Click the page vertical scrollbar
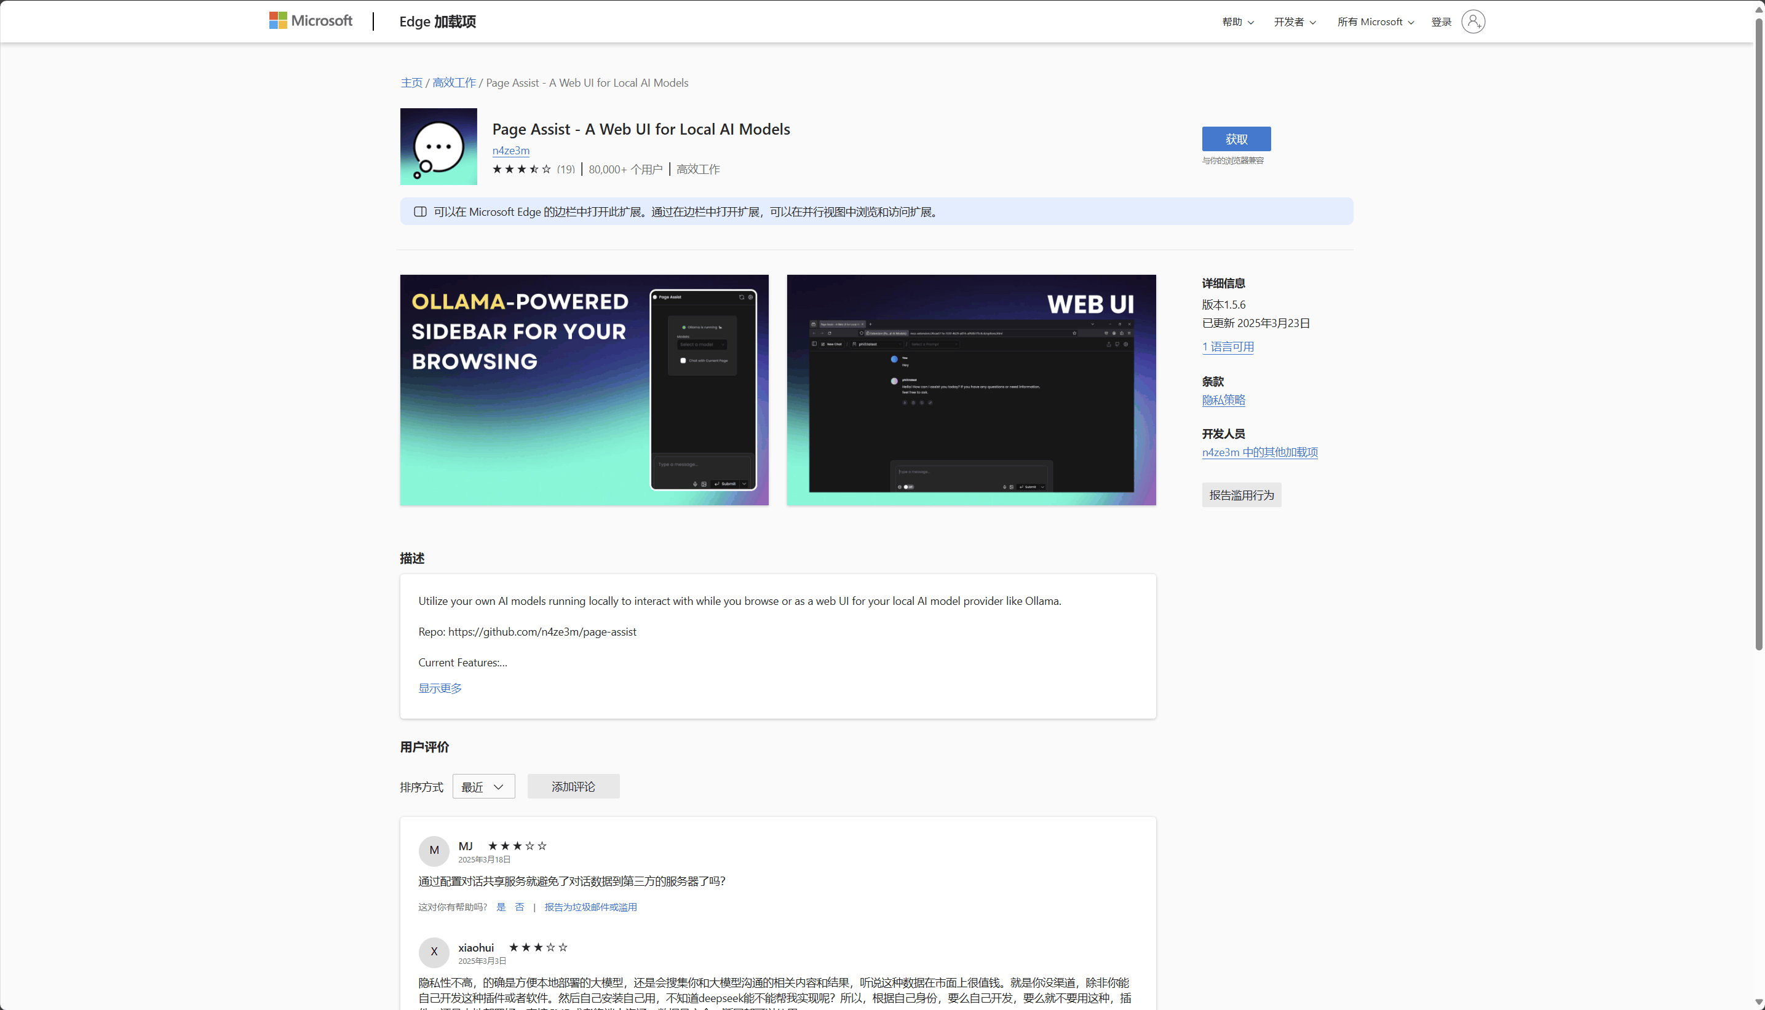Image resolution: width=1765 pixels, height=1010 pixels. point(1758,333)
